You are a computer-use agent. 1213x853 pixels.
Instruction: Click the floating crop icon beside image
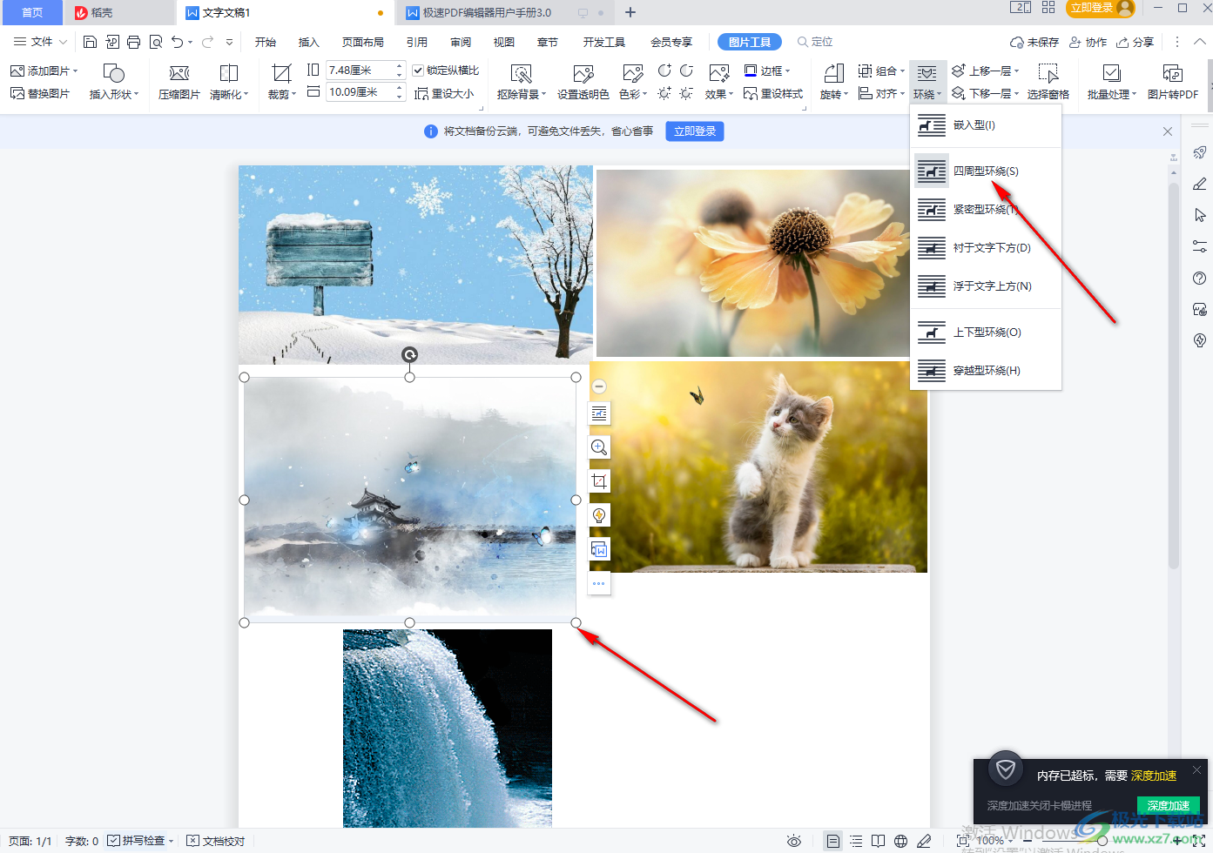[x=599, y=481]
